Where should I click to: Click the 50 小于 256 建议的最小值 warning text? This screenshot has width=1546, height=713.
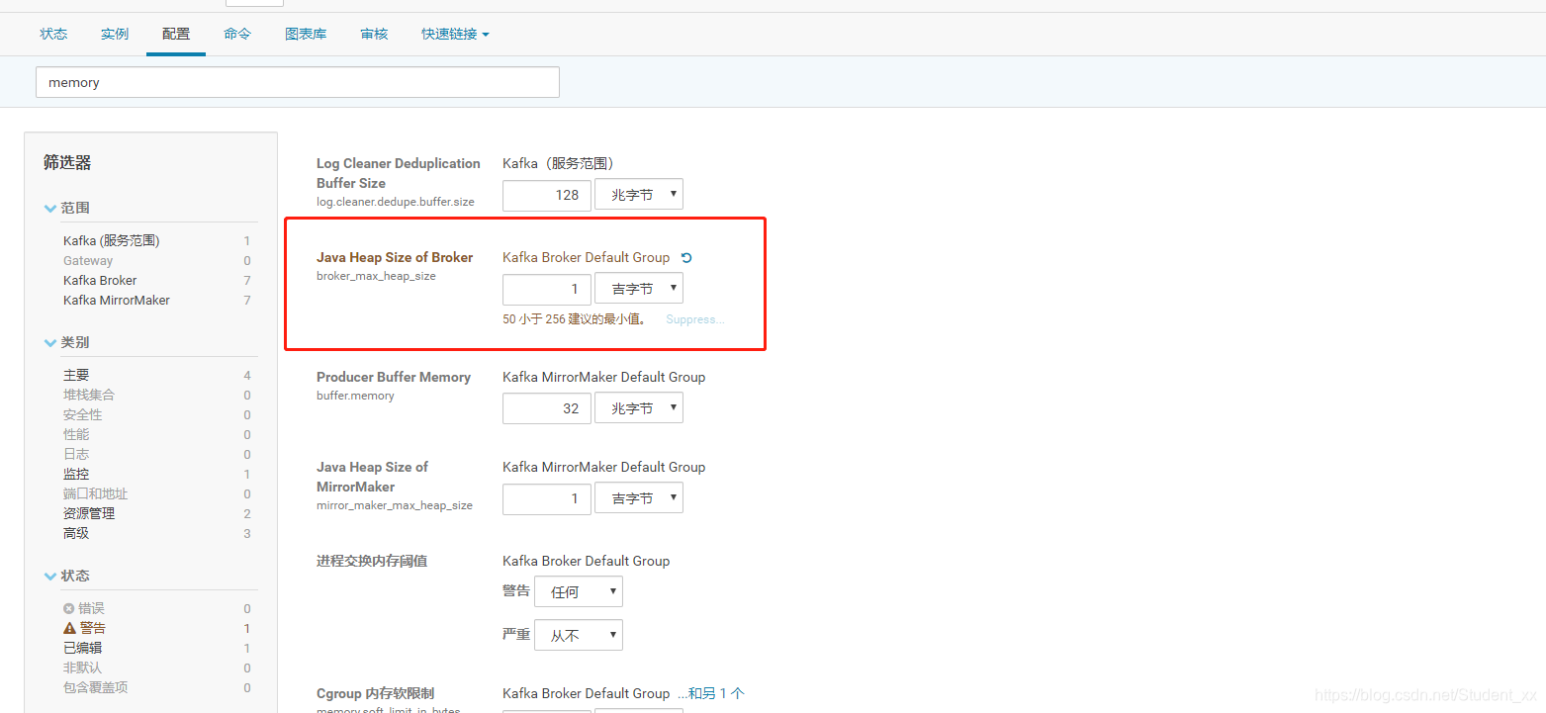575,319
